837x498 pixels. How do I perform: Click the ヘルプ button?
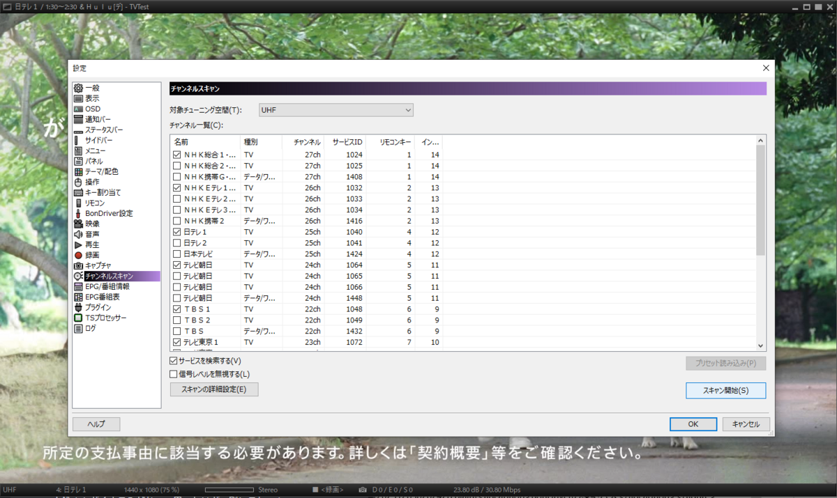pos(97,424)
